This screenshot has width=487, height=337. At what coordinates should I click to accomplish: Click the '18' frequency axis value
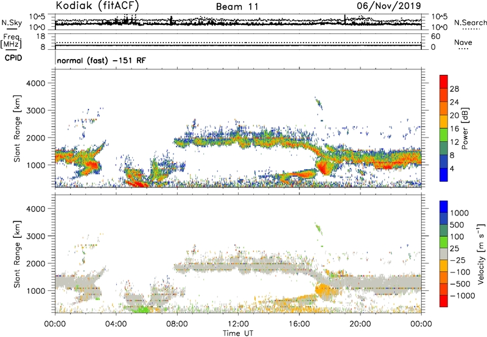coord(41,36)
